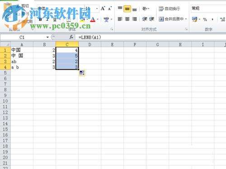The height and width of the screenshot is (169, 226).
Task: Toggle Underline formatting
Action: 55,19
